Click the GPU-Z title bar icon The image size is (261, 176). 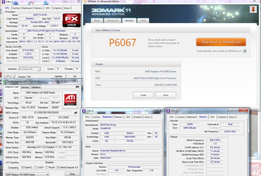[5, 82]
